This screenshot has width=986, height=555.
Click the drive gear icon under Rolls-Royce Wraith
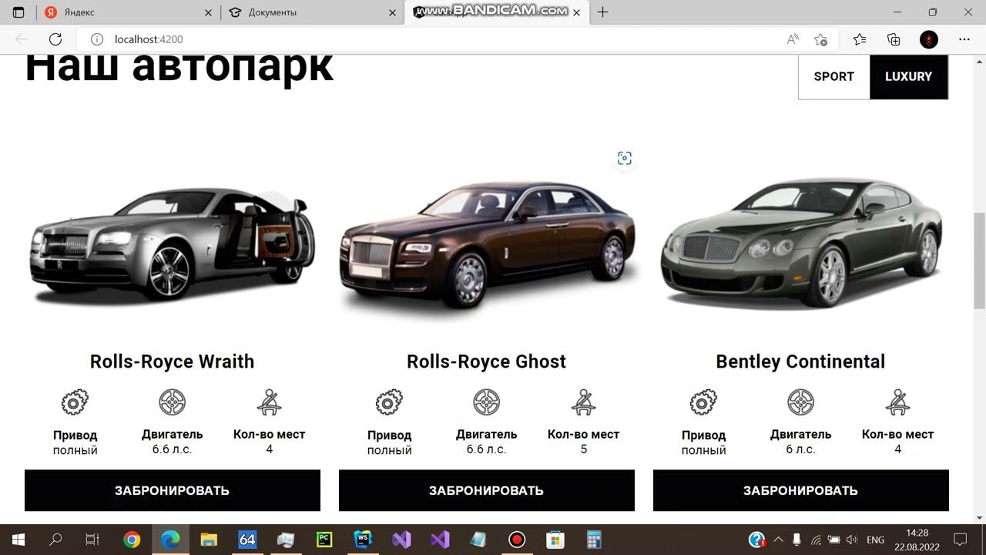pos(75,402)
